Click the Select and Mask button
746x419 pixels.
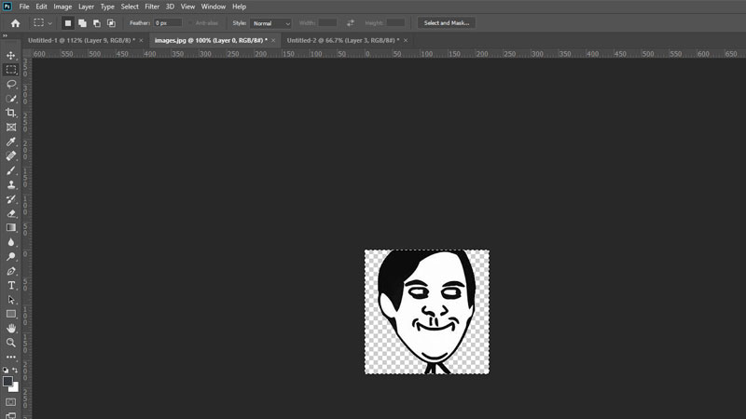coord(447,22)
